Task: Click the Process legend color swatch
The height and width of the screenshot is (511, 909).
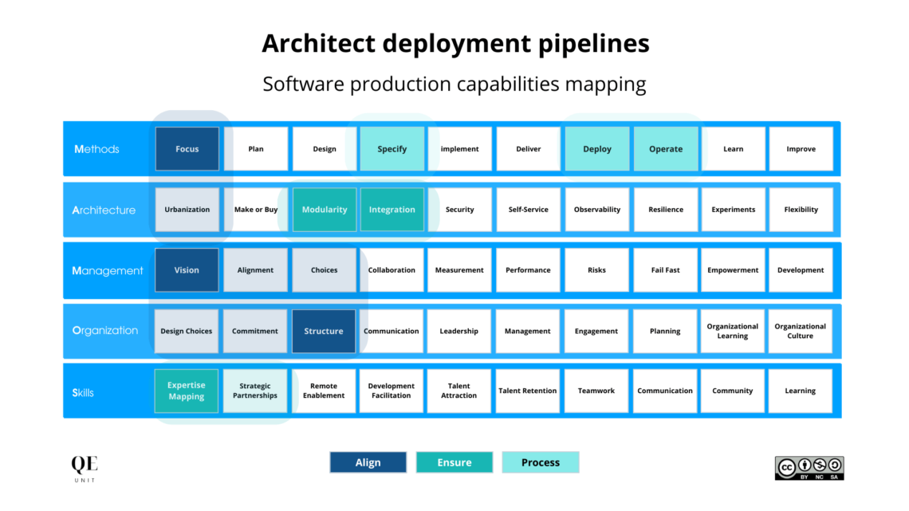Action: [541, 462]
